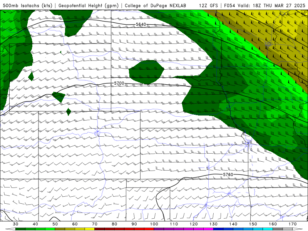This screenshot has width=308, height=231.
Task: Select the dark green 30-35 kt swatch
Action: tap(20, 229)
